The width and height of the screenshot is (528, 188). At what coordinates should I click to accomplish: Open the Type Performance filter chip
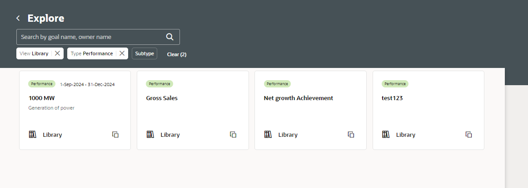92,53
